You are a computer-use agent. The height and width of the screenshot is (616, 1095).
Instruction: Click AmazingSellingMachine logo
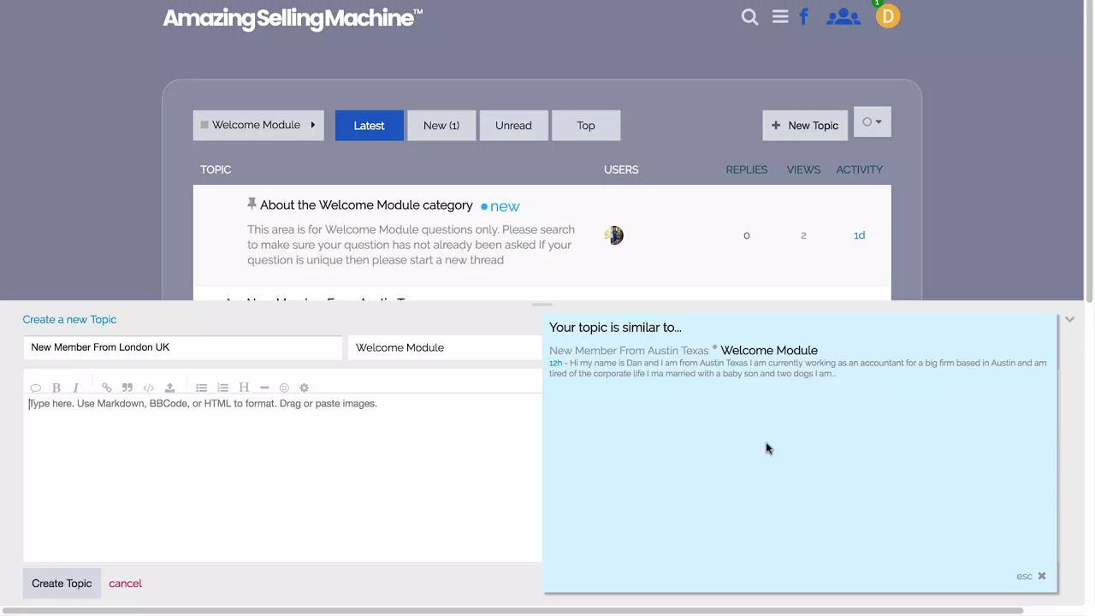293,18
